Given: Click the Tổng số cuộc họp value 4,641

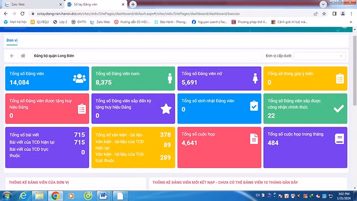Looking at the screenshot, I should tap(189, 143).
